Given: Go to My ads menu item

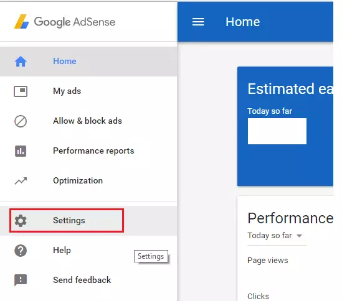Looking at the screenshot, I should pyautogui.click(x=88, y=91).
